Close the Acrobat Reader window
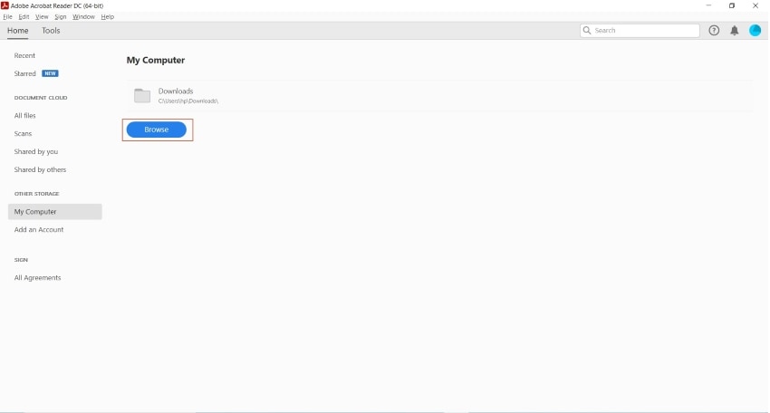This screenshot has width=770, height=413. pos(756,5)
